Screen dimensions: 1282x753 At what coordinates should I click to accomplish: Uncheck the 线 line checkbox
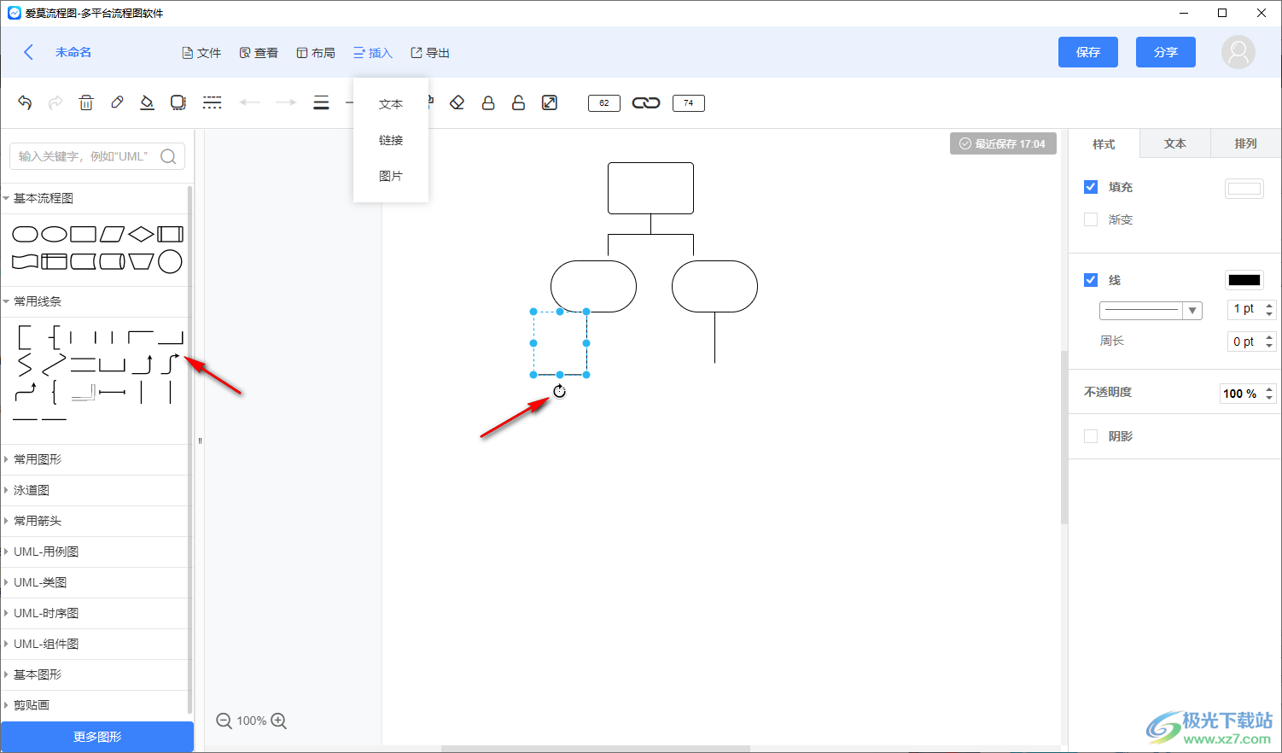click(x=1091, y=280)
